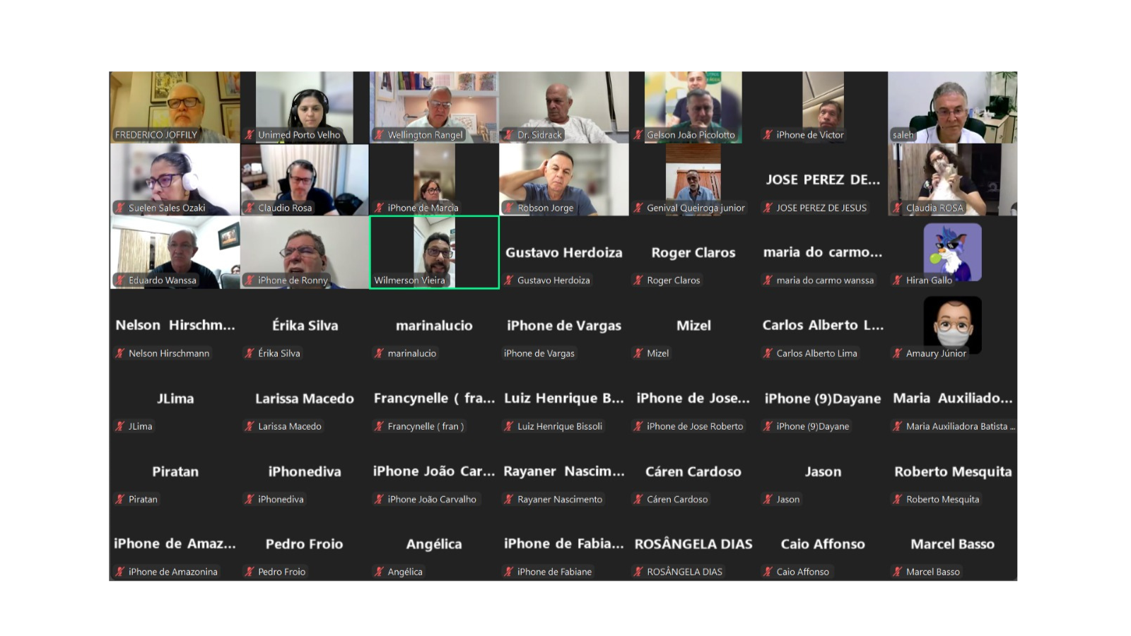Image resolution: width=1131 pixels, height=636 pixels.
Task: Select Suelen Sales Ozaki's video tile
Action: pos(175,180)
